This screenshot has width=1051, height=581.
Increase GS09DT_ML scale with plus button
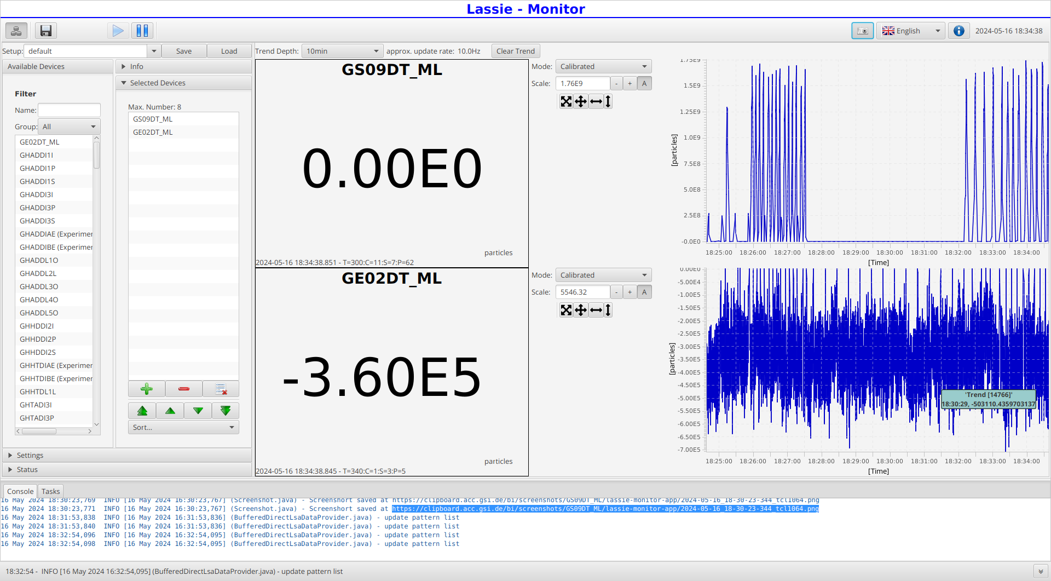(630, 83)
